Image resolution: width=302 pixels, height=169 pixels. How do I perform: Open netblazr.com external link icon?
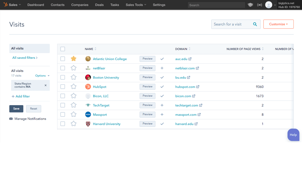(197, 68)
